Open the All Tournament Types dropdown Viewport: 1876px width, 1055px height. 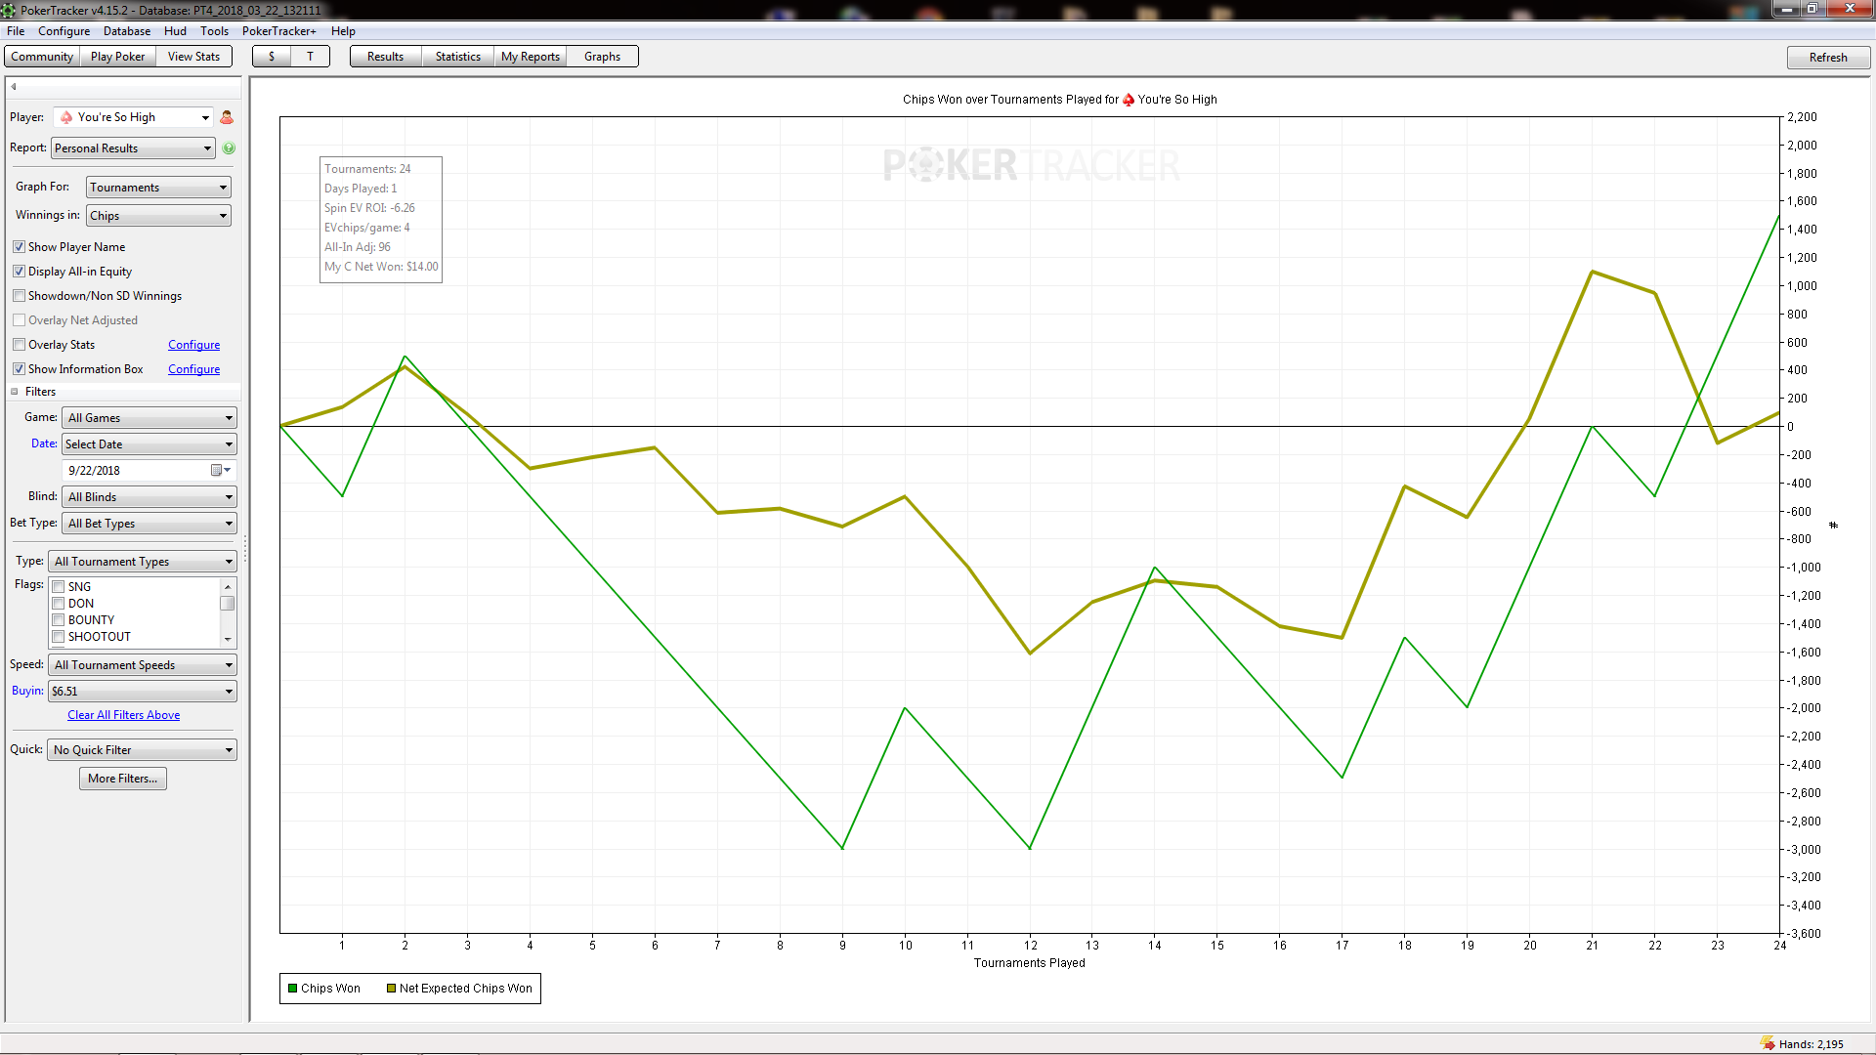pyautogui.click(x=143, y=562)
